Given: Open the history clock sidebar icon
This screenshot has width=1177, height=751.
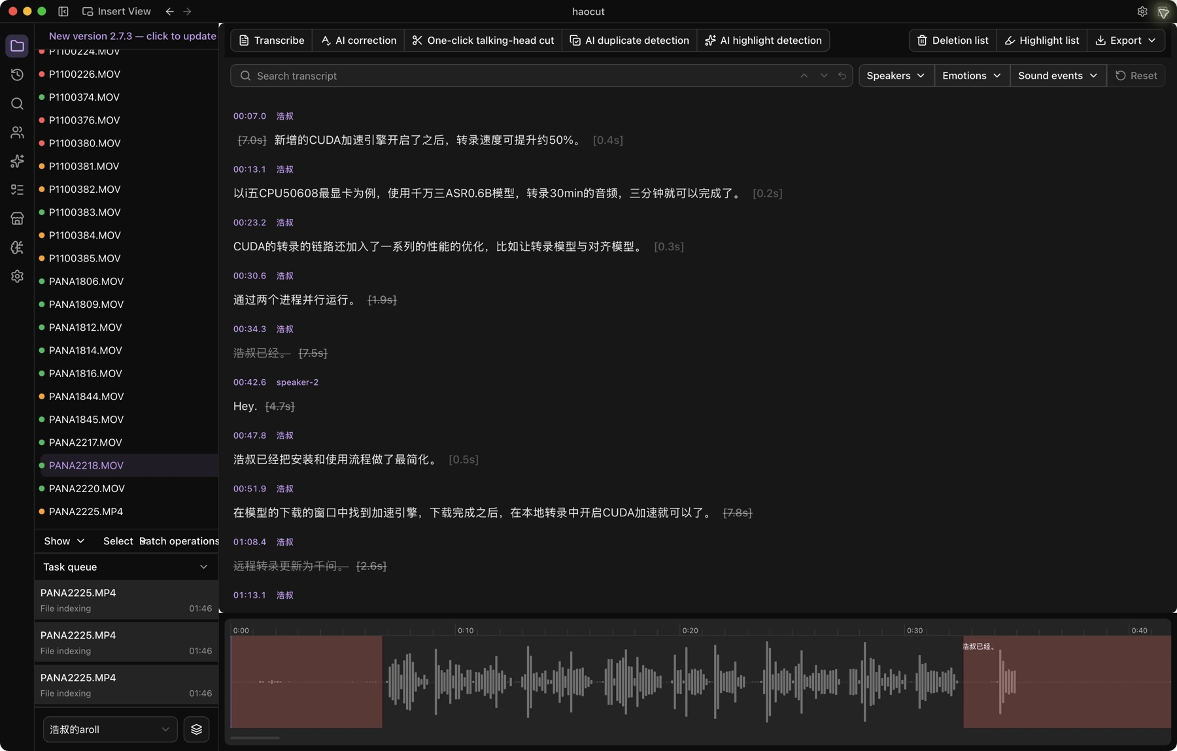Looking at the screenshot, I should point(17,75).
